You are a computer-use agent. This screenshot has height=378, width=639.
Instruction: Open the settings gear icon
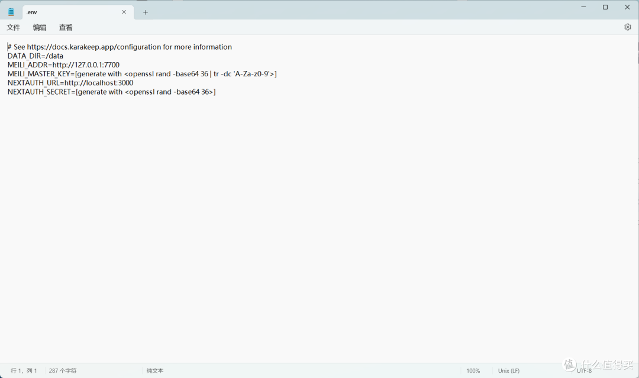(x=628, y=27)
